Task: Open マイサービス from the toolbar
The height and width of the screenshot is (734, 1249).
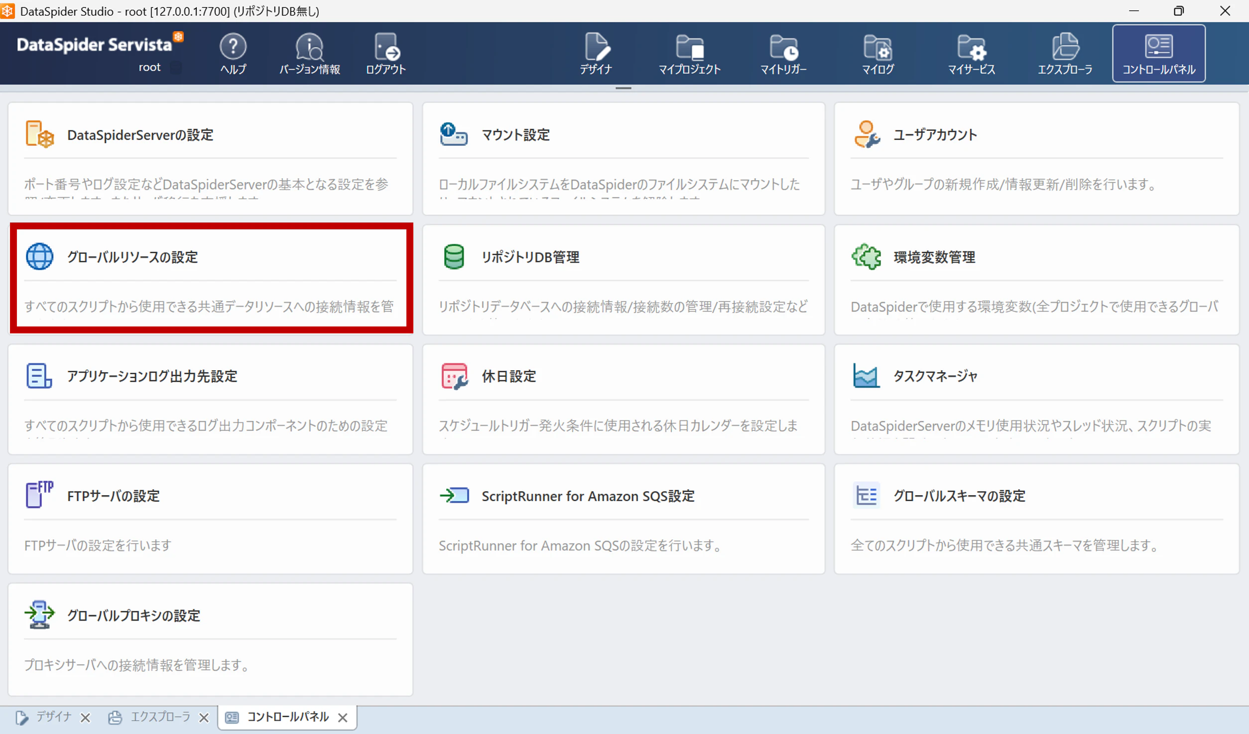Action: coord(971,54)
